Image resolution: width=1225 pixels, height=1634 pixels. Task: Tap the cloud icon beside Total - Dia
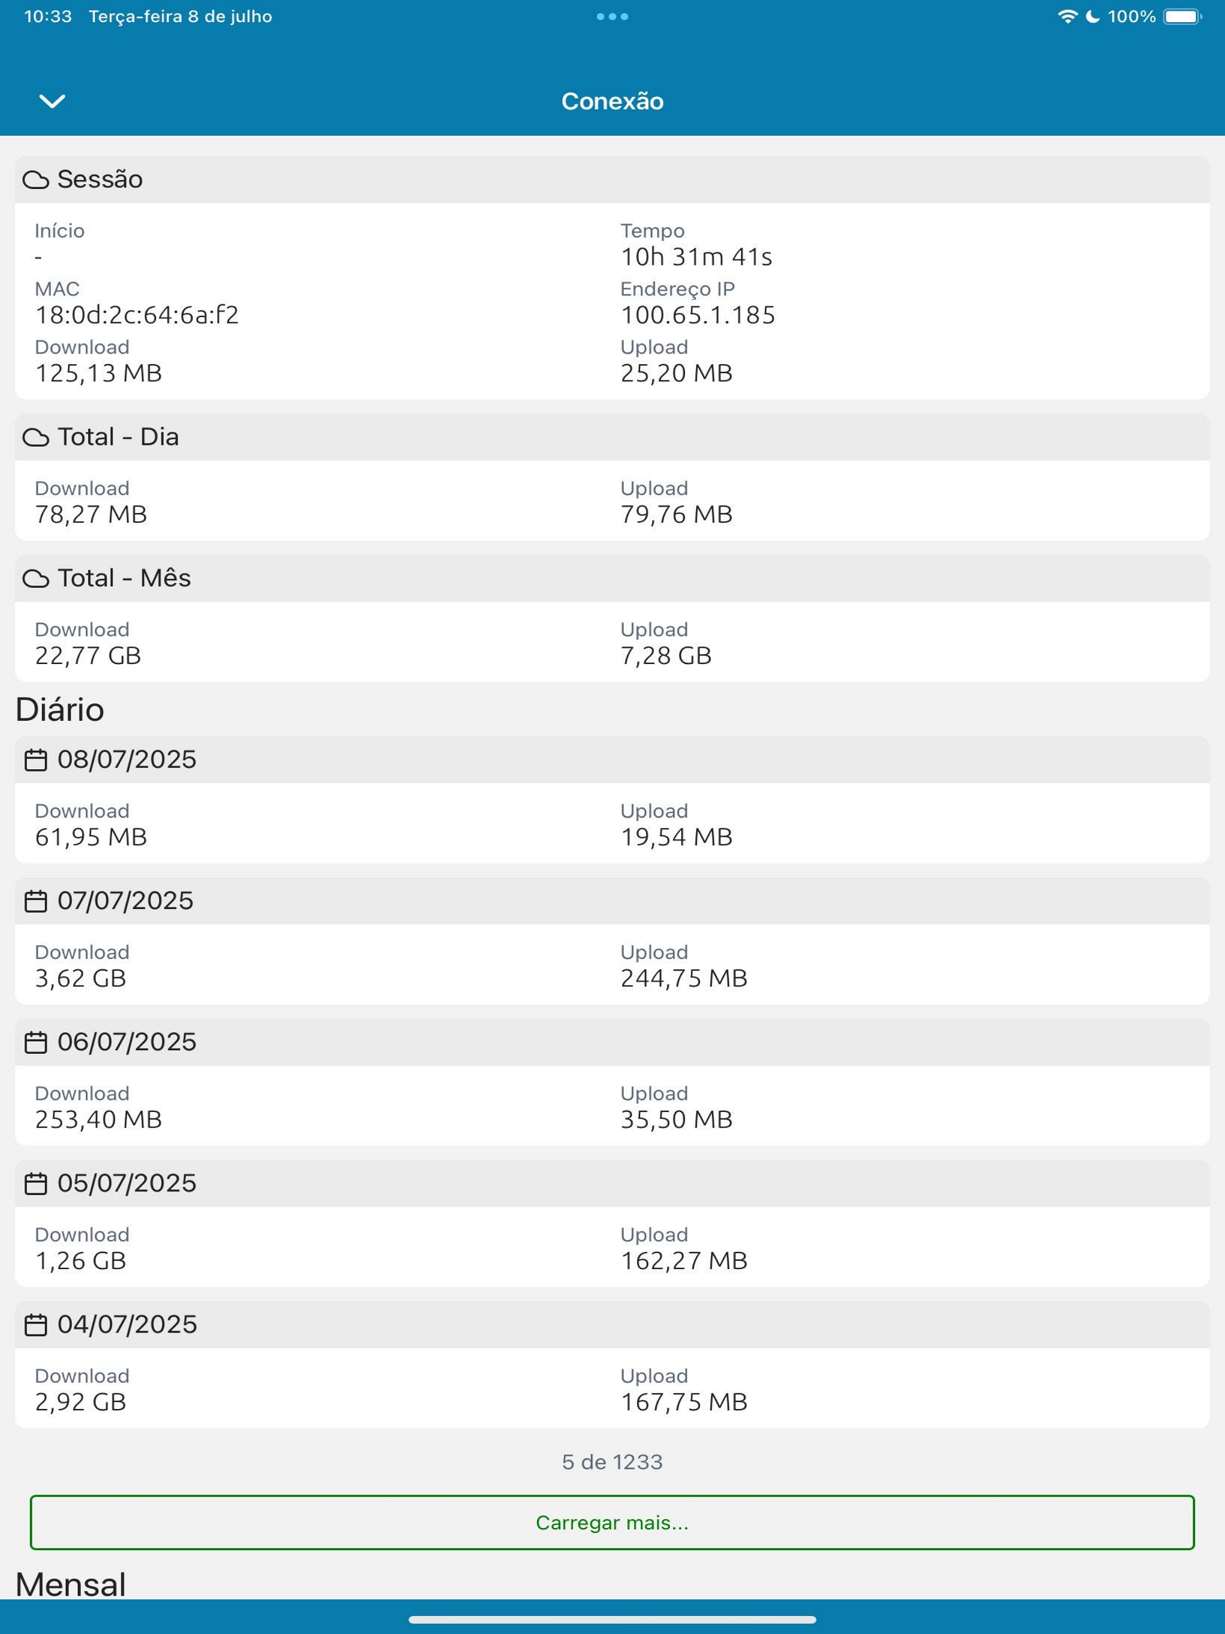click(x=35, y=437)
